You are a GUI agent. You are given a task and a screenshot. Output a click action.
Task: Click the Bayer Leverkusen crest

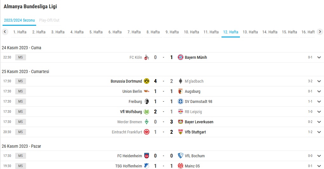click(x=180, y=122)
